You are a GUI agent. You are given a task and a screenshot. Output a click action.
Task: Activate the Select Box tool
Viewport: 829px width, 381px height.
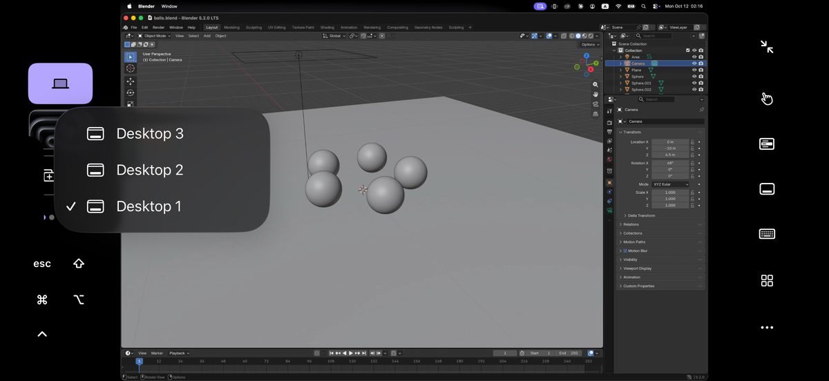[130, 57]
